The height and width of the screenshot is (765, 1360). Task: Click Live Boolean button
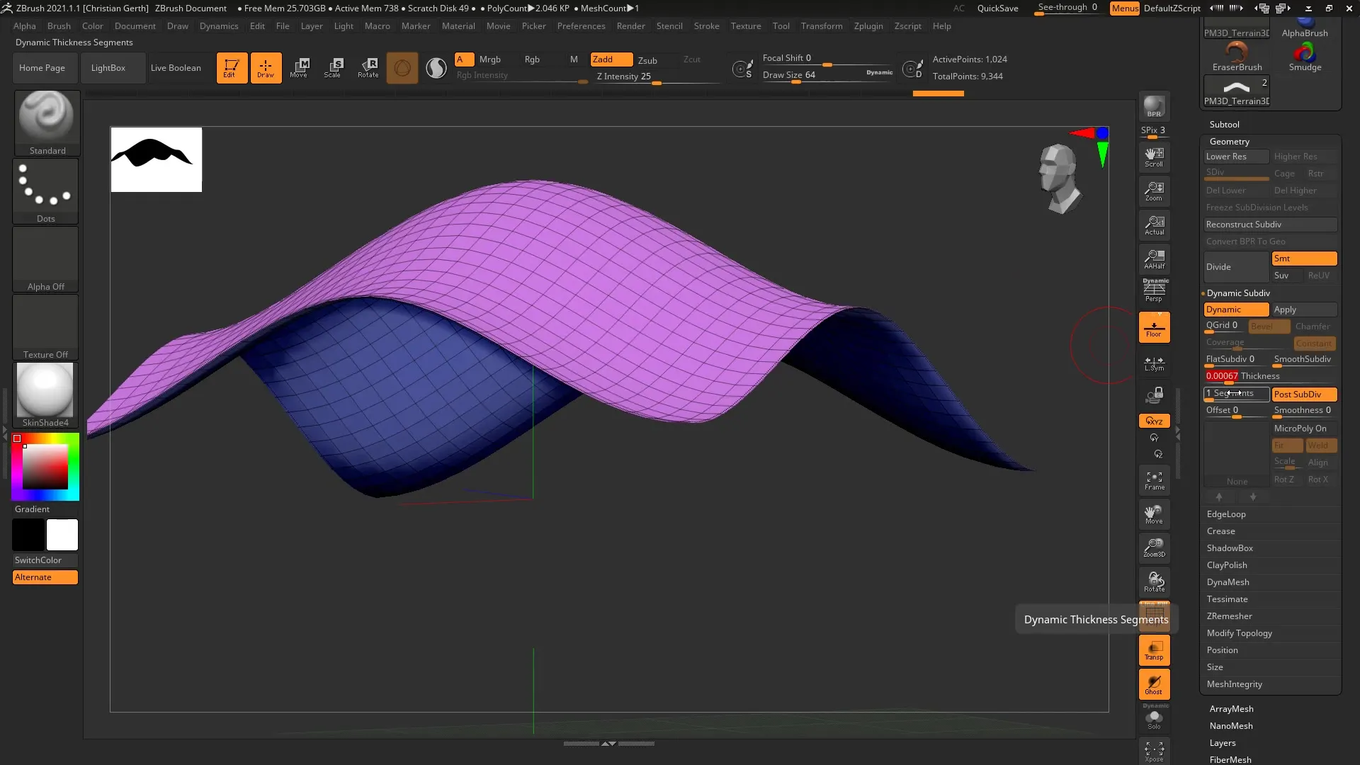click(176, 68)
